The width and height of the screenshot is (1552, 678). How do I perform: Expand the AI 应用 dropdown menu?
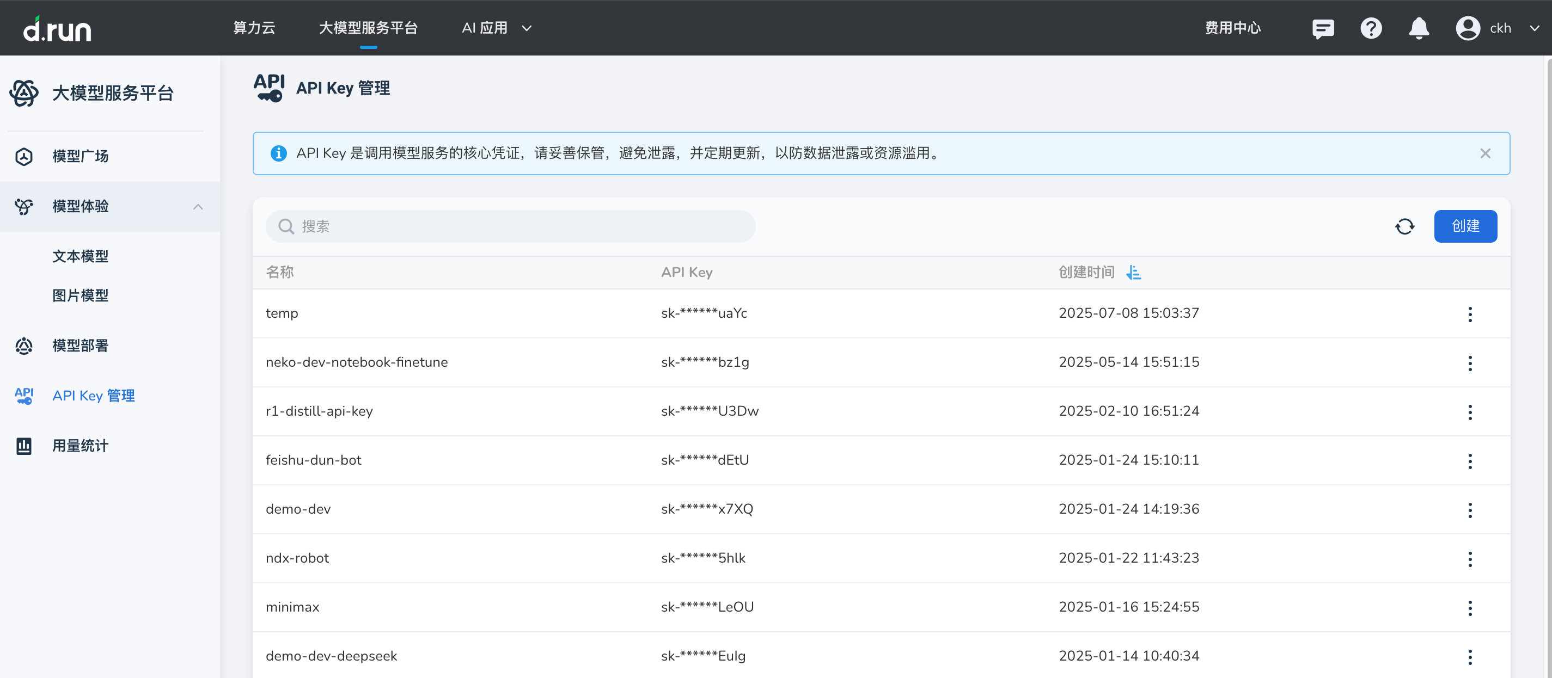497,28
